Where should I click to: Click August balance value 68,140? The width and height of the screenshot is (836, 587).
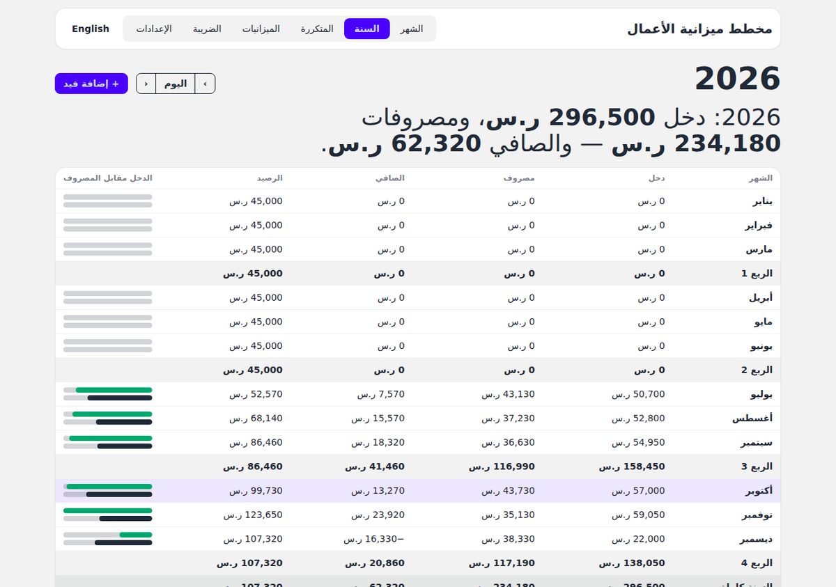click(256, 418)
